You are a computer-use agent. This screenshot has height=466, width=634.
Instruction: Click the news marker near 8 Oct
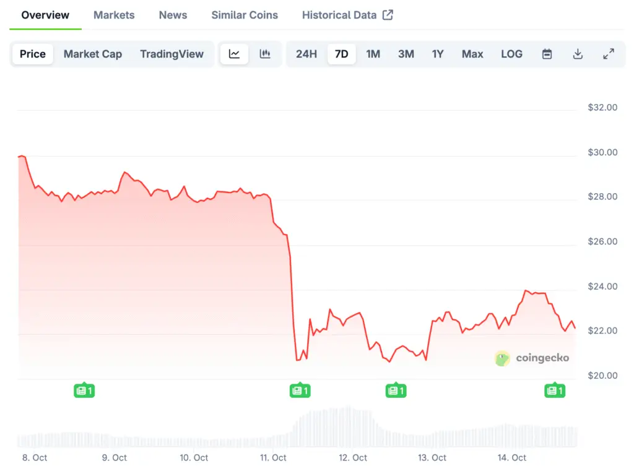84,390
